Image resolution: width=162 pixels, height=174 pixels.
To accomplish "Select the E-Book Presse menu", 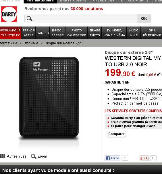I will [58, 33].
